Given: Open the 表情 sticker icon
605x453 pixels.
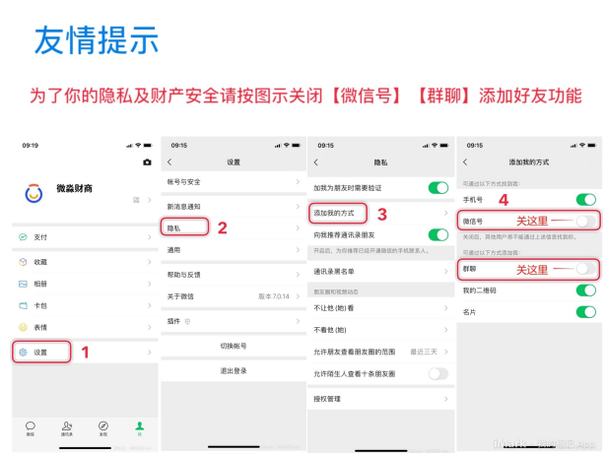Looking at the screenshot, I should (x=23, y=327).
